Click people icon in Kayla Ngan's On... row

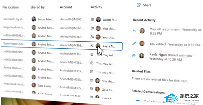click(x=92, y=45)
